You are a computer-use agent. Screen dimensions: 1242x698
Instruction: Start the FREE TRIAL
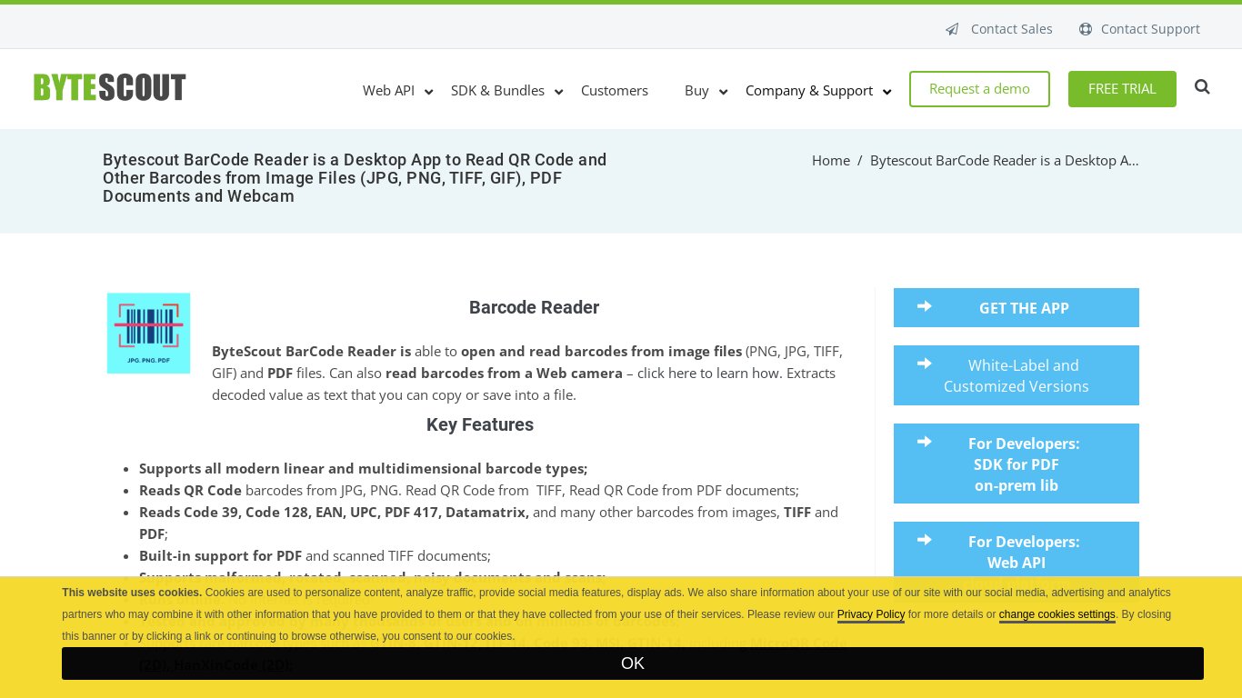[x=1122, y=89]
